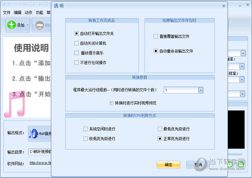Image resolution: width=252 pixels, height=178 pixels.
Task: Check 不进行任何操作 option
Action: coord(76,63)
